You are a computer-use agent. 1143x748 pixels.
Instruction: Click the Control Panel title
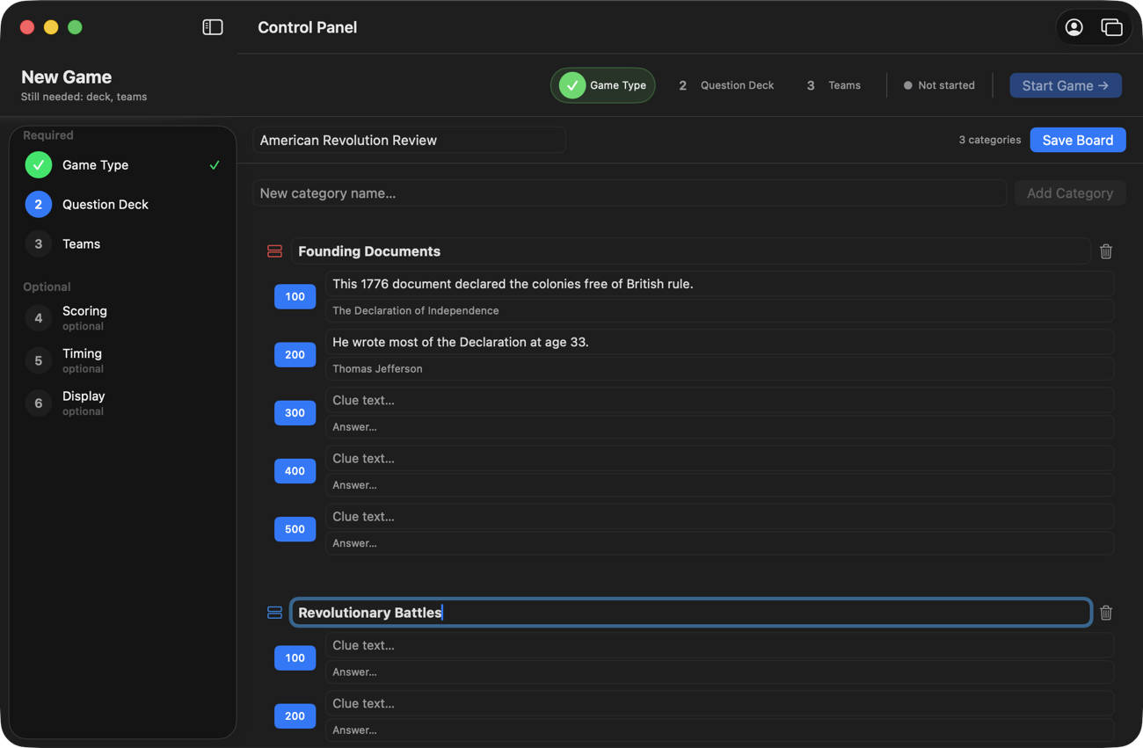point(307,27)
